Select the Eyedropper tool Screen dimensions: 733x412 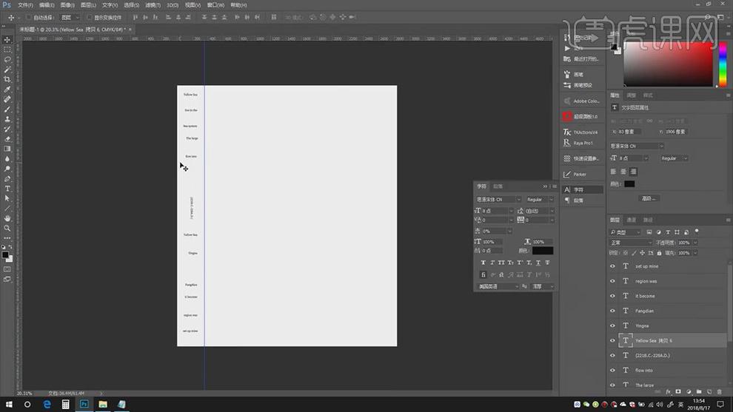pos(7,90)
